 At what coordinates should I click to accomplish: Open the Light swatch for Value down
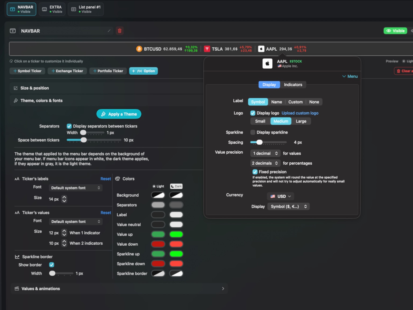pos(158,244)
